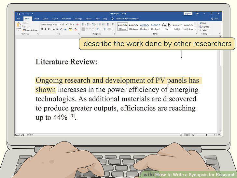Image resolution: width=237 pixels, height=178 pixels.
Task: Toggle Italic formatting
Action: [45, 29]
